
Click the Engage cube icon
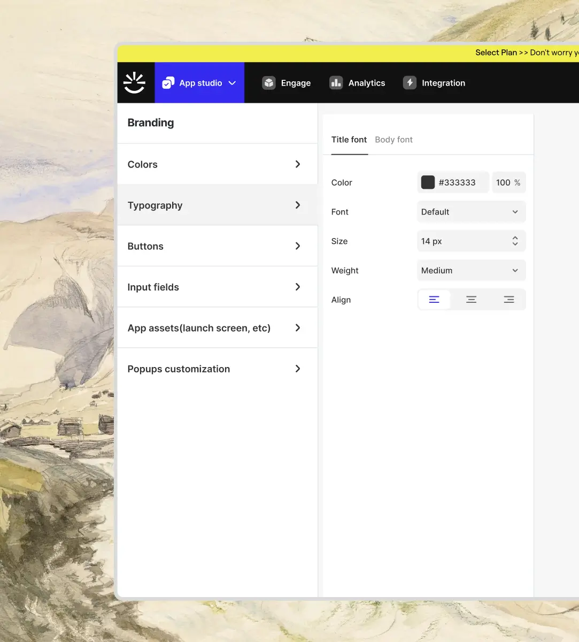pos(268,83)
